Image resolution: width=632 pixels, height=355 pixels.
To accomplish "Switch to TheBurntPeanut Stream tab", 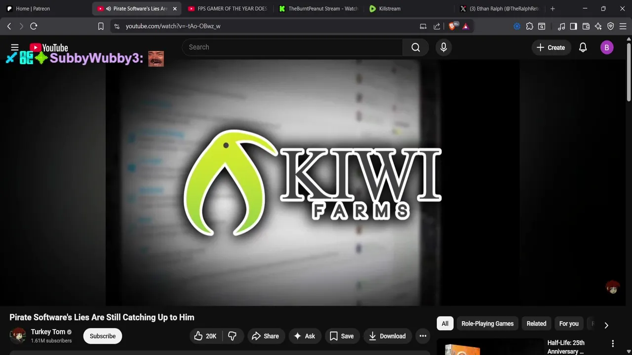I will click(318, 8).
